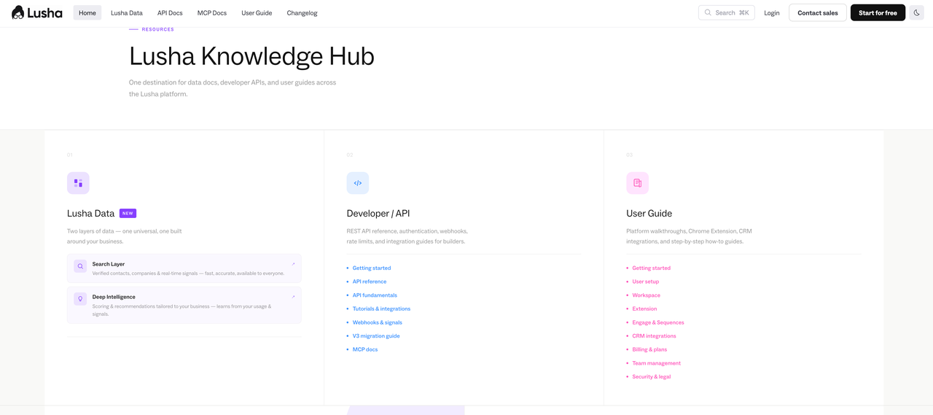Open the Lusha Data section heading
The image size is (933, 415).
(x=90, y=213)
